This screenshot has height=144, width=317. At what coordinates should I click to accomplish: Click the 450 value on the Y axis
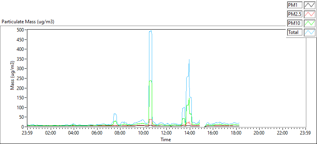tap(20, 39)
